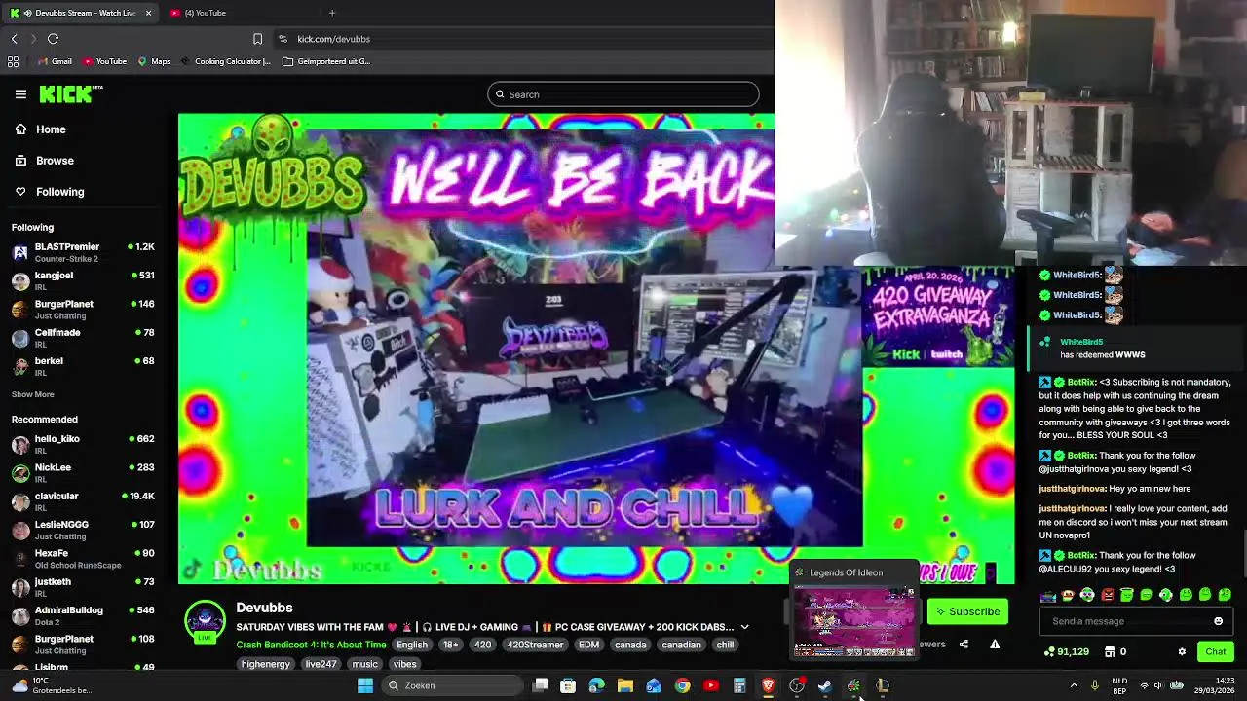Open the Geïmporteerd uit G... bookmark folder
Image resolution: width=1247 pixels, height=701 pixels.
click(326, 61)
